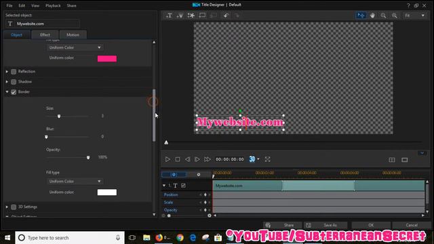Enable the Reflection checkbox
Image resolution: width=434 pixels, height=244 pixels.
(x=14, y=72)
